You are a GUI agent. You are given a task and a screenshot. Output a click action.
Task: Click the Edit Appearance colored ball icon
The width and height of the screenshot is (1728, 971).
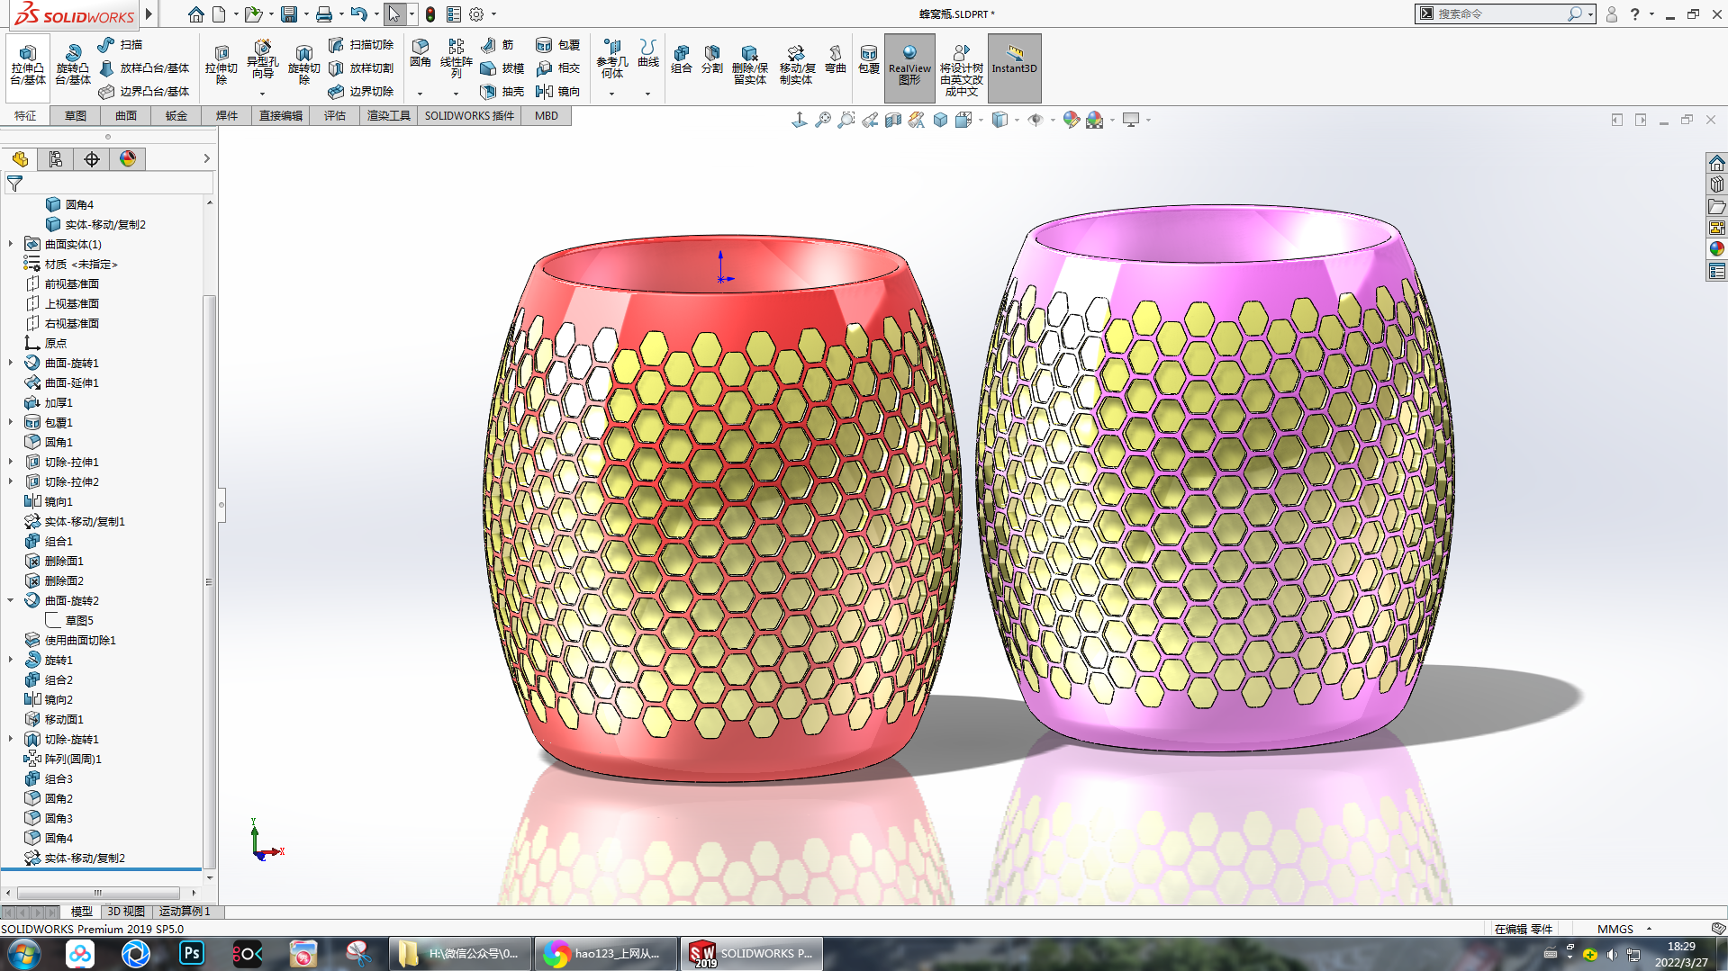tap(1071, 120)
